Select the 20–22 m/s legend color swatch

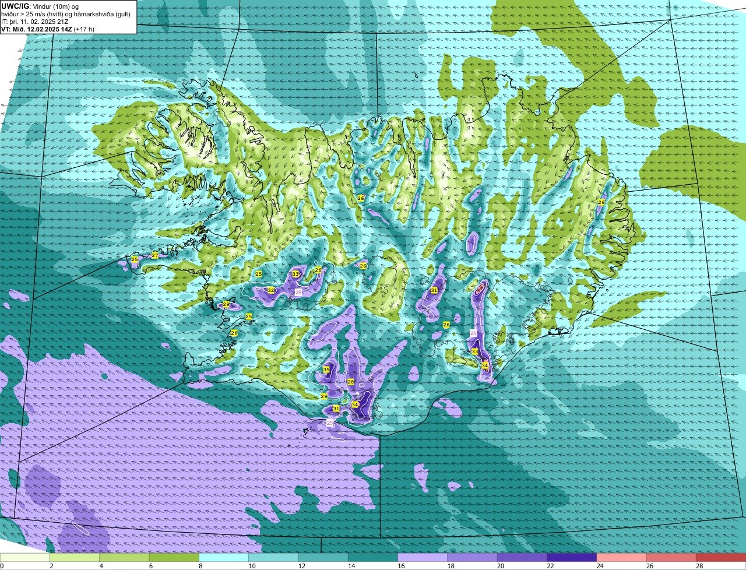(x=522, y=558)
